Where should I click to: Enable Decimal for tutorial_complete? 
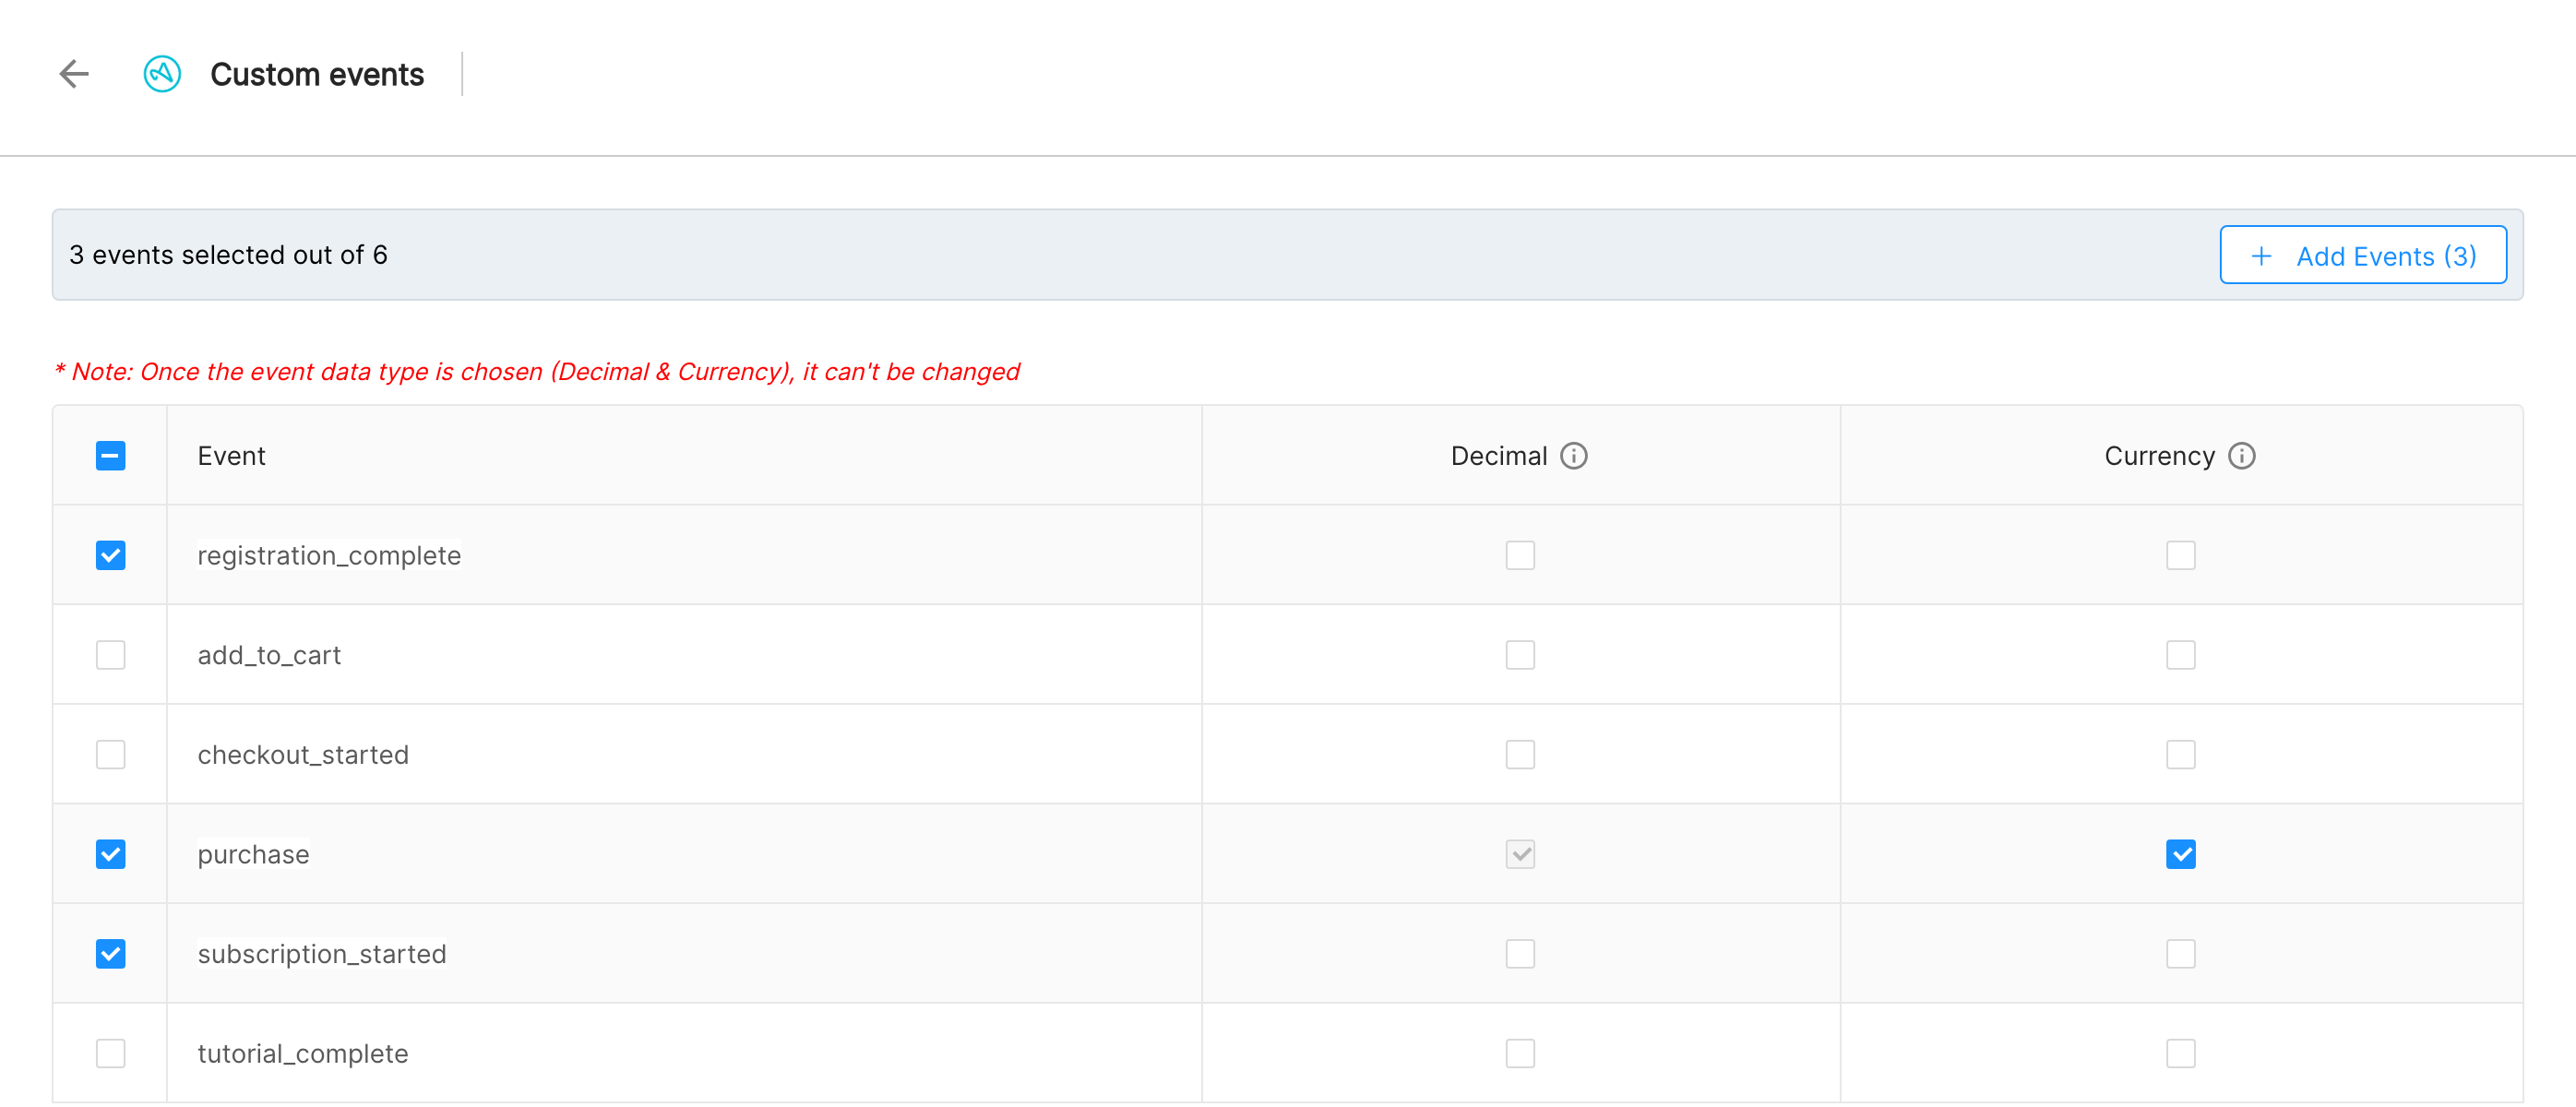click(x=1520, y=1054)
